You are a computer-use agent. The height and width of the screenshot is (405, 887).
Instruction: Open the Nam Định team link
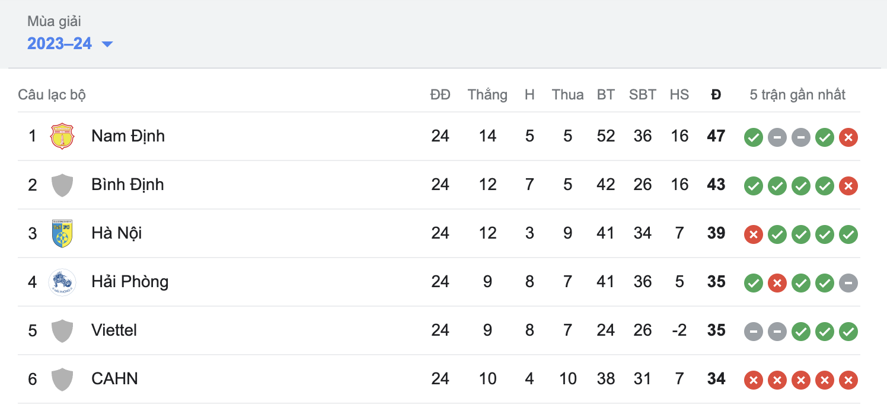pos(128,136)
